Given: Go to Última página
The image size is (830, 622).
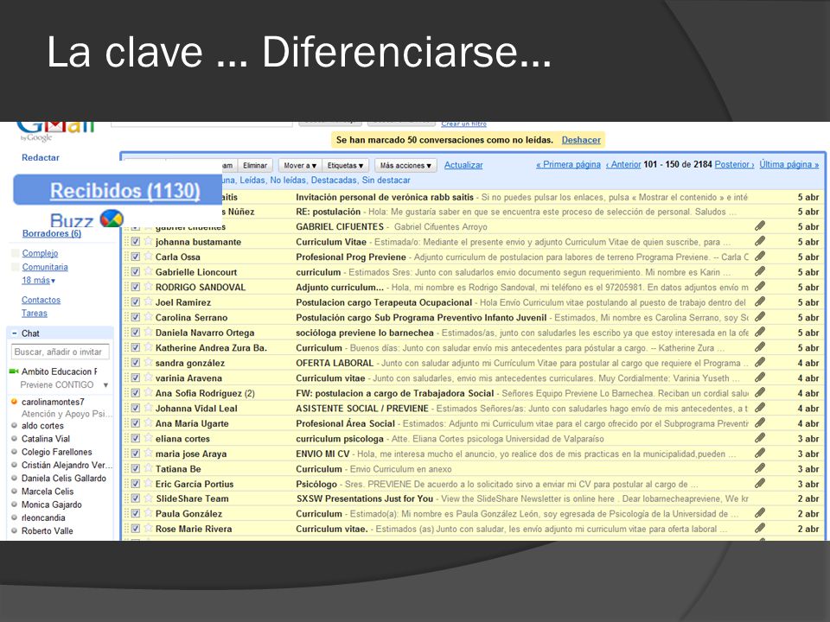Looking at the screenshot, I should (x=789, y=164).
